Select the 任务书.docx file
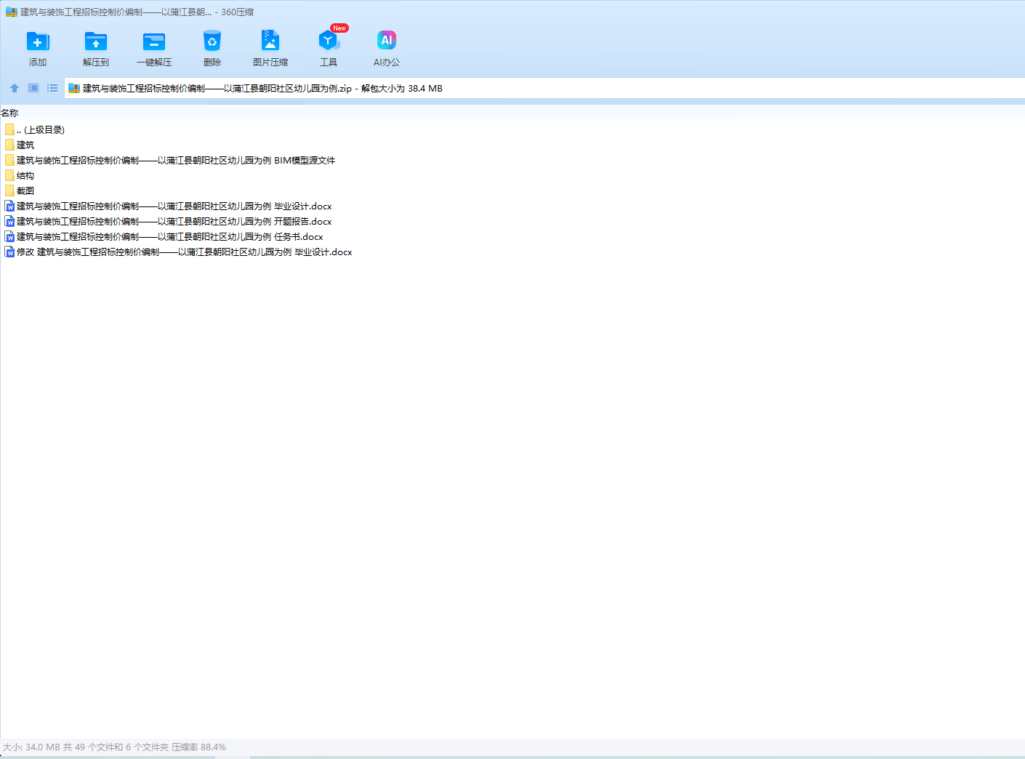Image resolution: width=1025 pixels, height=759 pixels. tap(169, 236)
